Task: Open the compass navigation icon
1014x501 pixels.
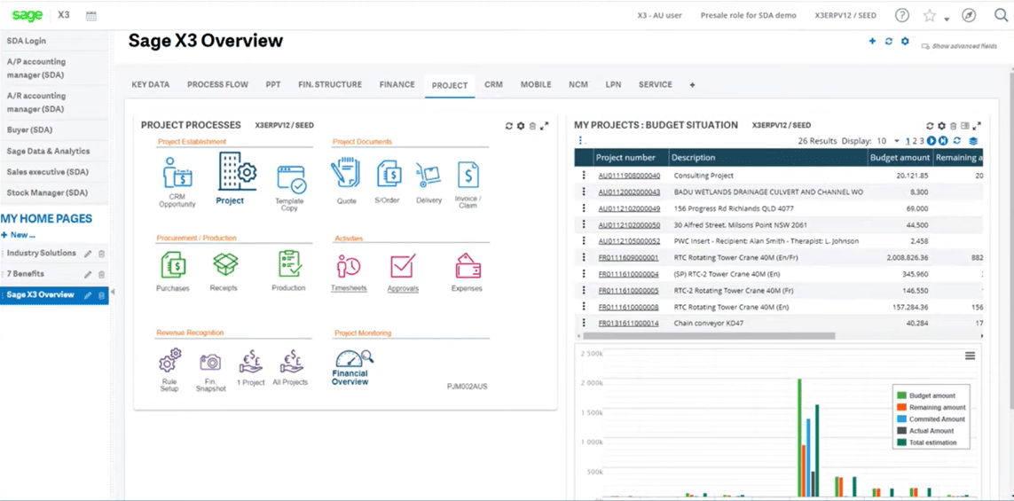Action: tap(969, 15)
